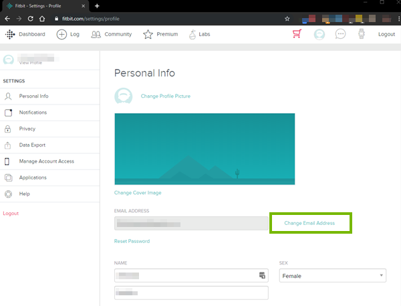This screenshot has height=306, width=401.
Task: Click the autofill icon in name field
Action: pyautogui.click(x=262, y=275)
